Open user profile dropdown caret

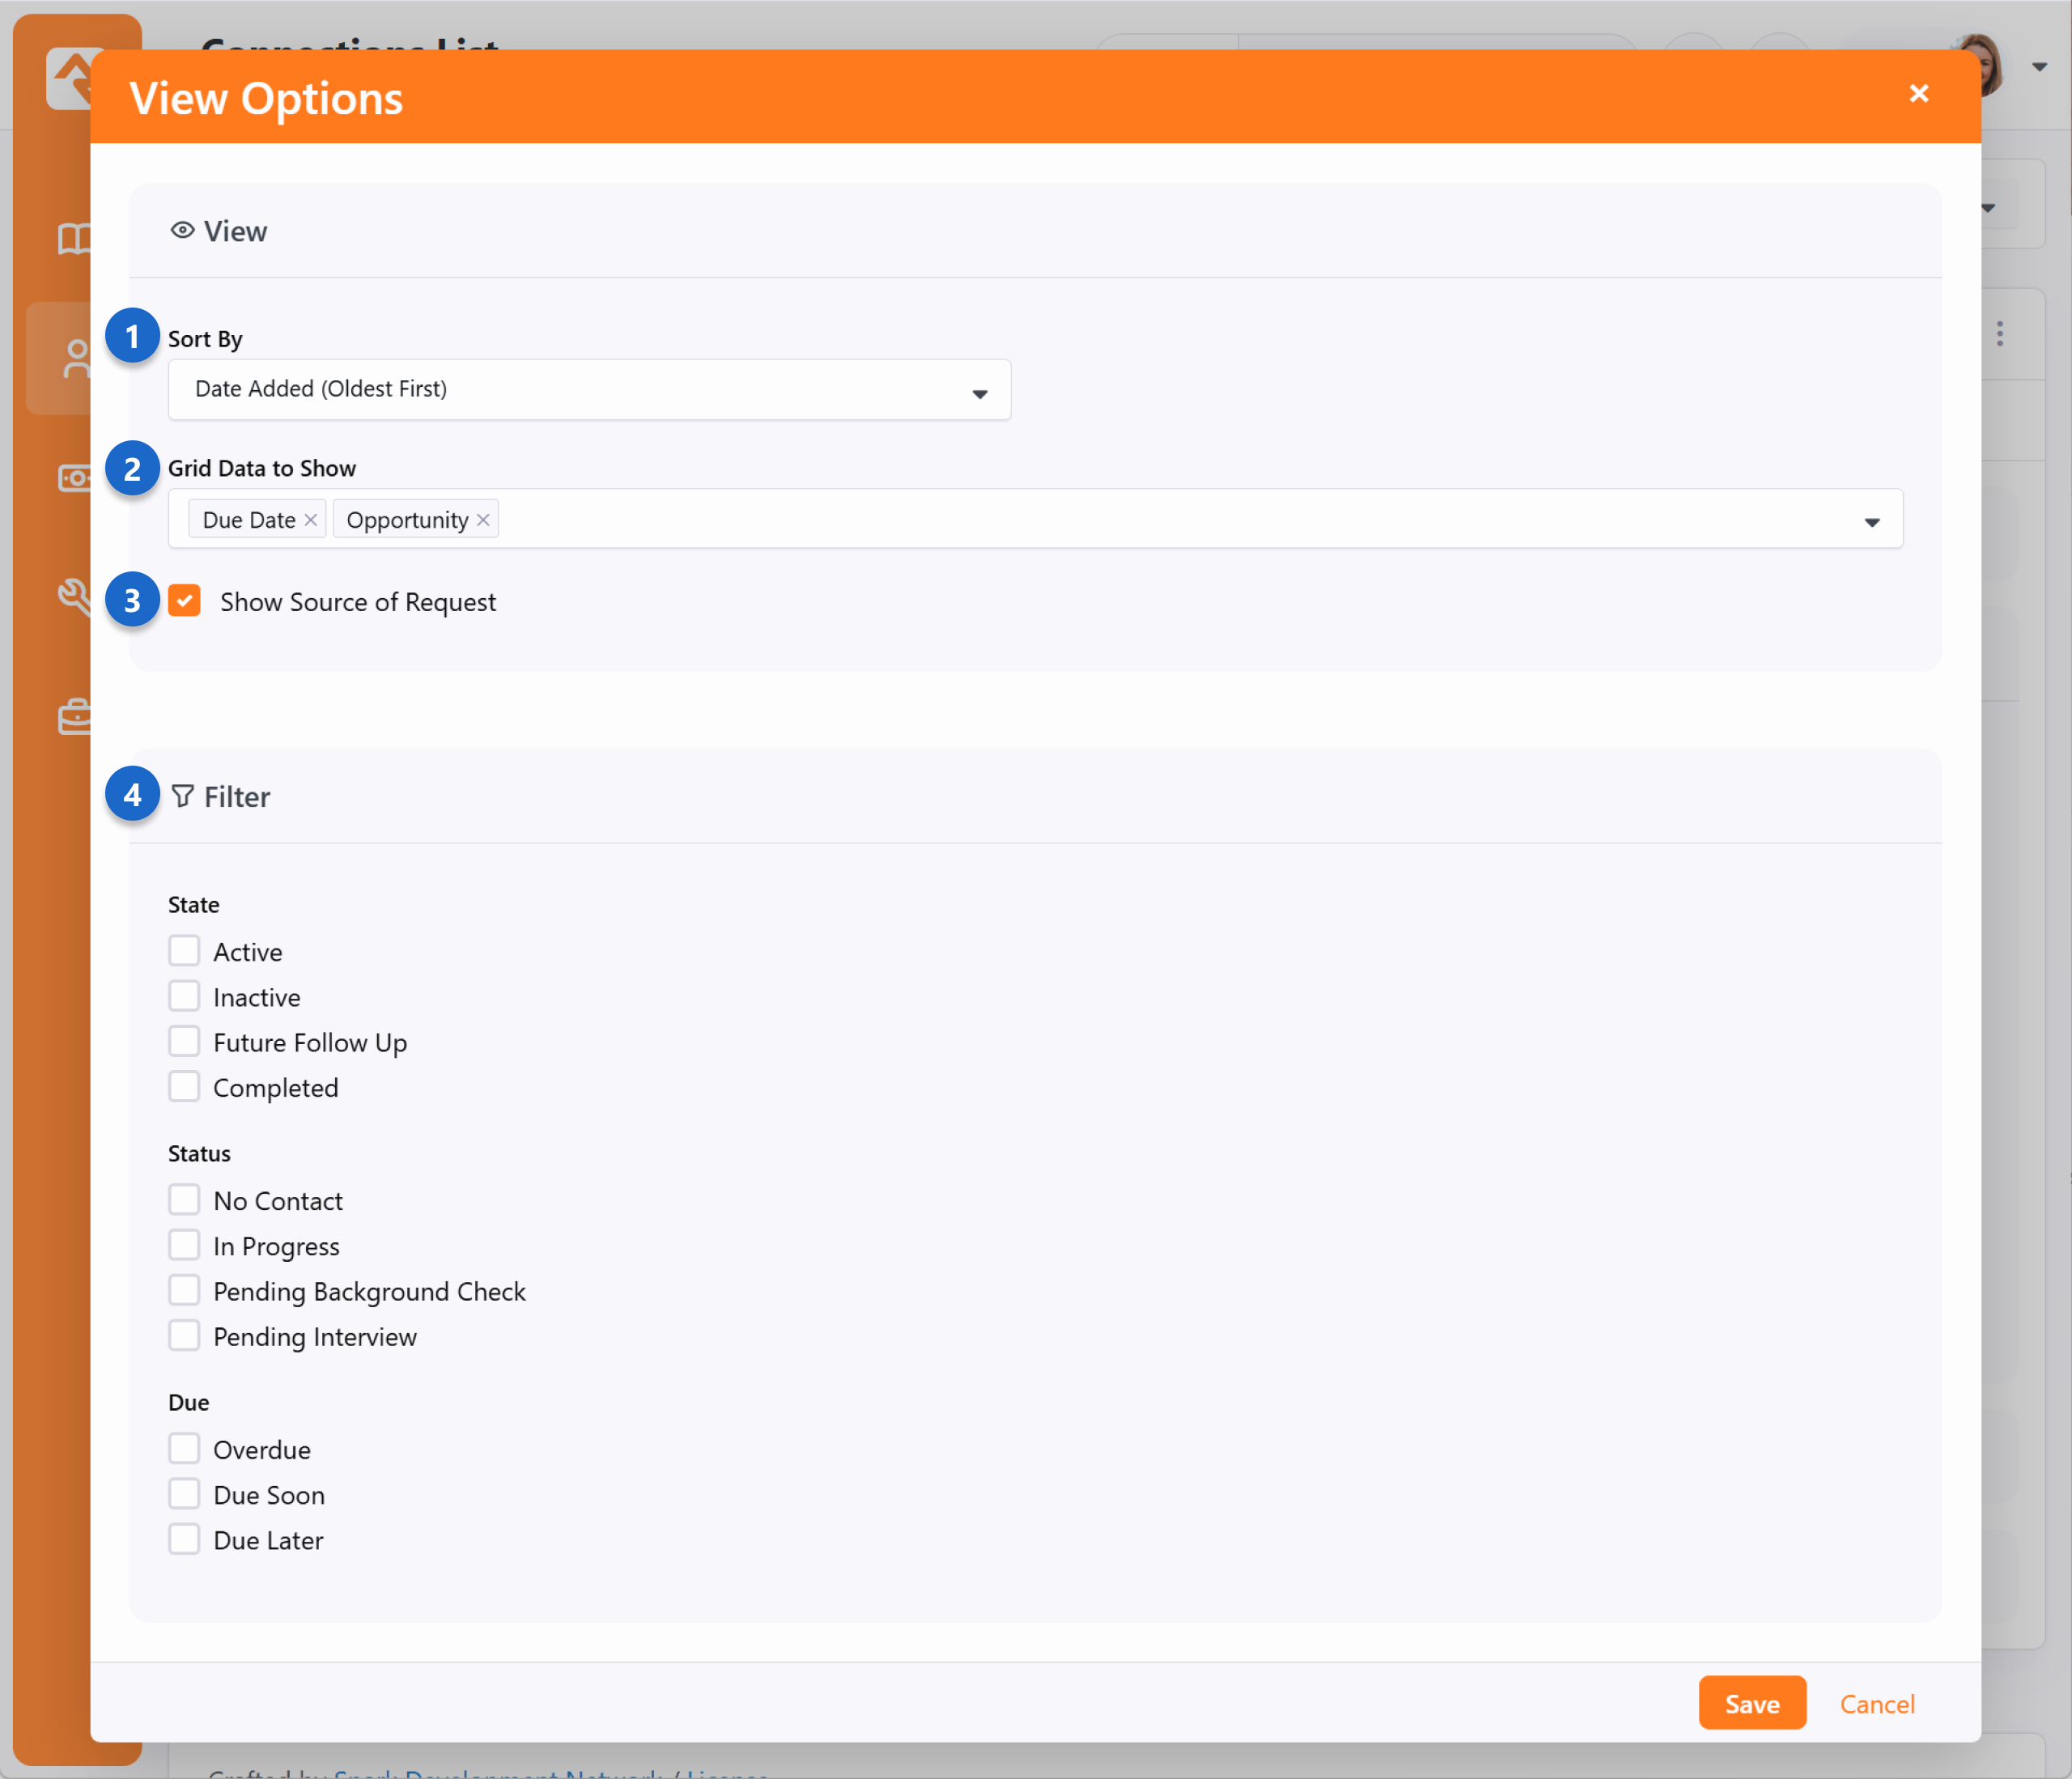tap(2039, 68)
